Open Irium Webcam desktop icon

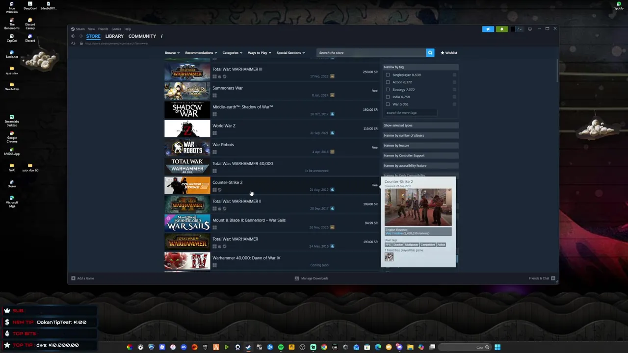[x=11, y=7]
